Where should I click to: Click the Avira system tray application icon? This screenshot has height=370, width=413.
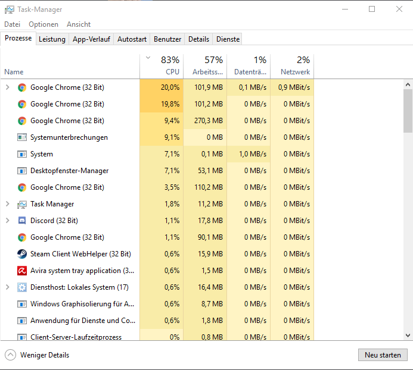click(22, 271)
